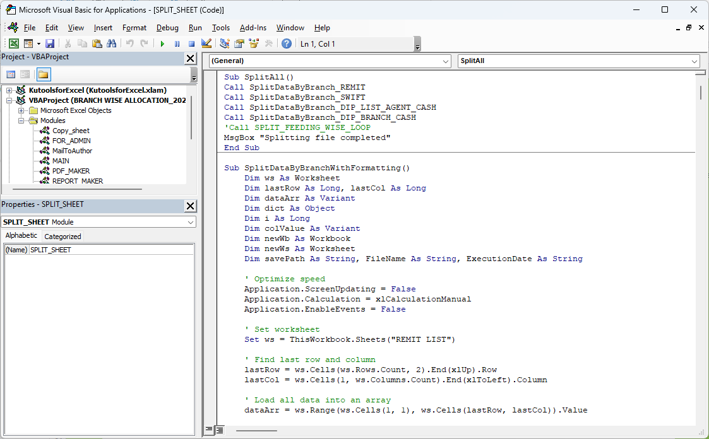The height and width of the screenshot is (439, 709).
Task: Click the View Microsoft Excel toolbar icon
Action: (13, 44)
